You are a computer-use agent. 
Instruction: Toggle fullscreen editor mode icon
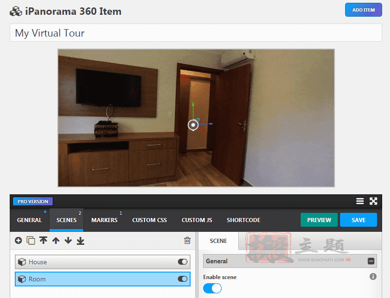click(x=373, y=201)
